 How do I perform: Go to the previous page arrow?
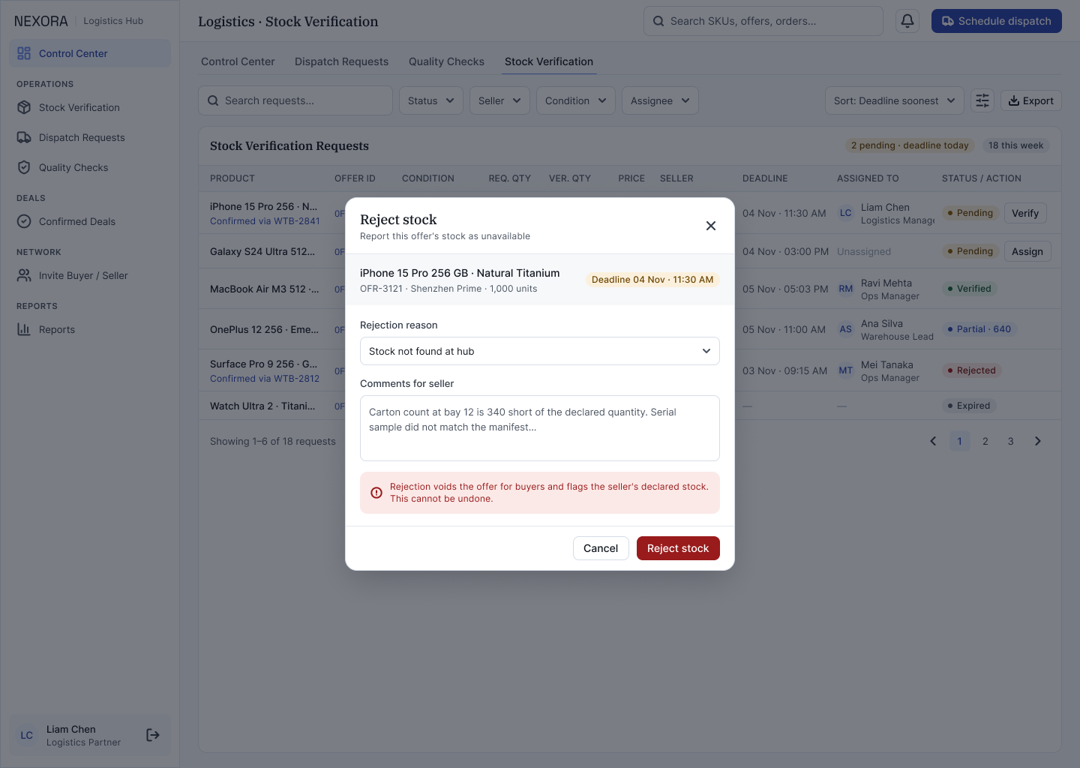pos(933,441)
